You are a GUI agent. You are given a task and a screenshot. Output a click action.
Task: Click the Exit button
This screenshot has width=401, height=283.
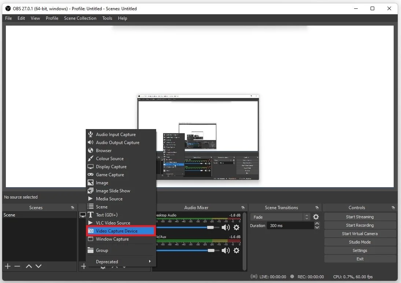point(360,259)
